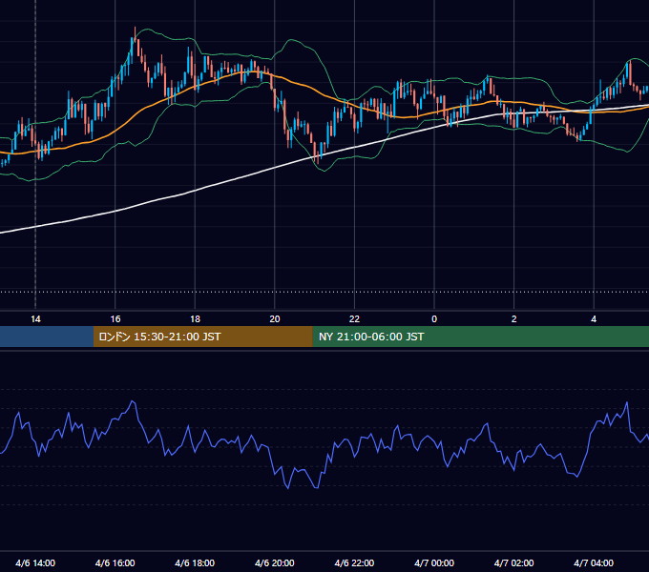Click the 4/7 02:00 timestamp label

point(513,562)
